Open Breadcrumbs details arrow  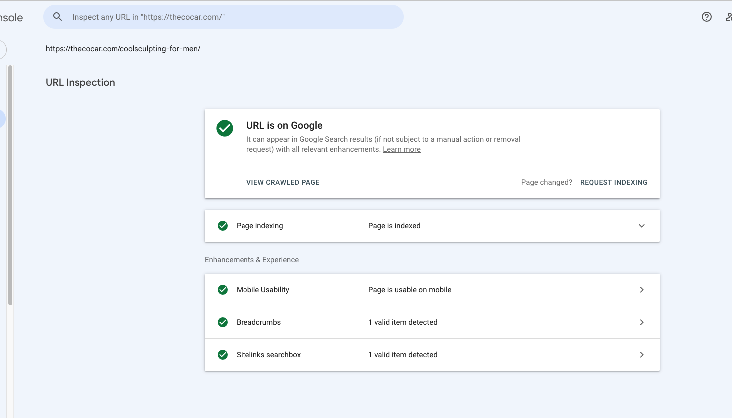642,322
